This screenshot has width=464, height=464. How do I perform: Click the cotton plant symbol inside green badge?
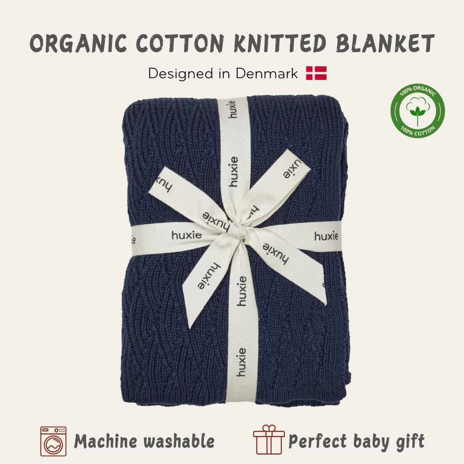tap(418, 110)
